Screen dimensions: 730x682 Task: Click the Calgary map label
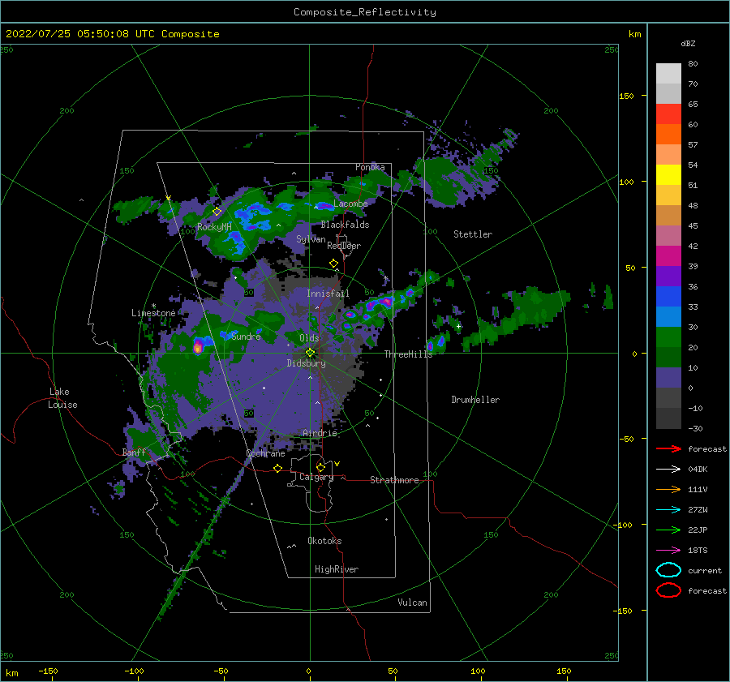coord(316,477)
